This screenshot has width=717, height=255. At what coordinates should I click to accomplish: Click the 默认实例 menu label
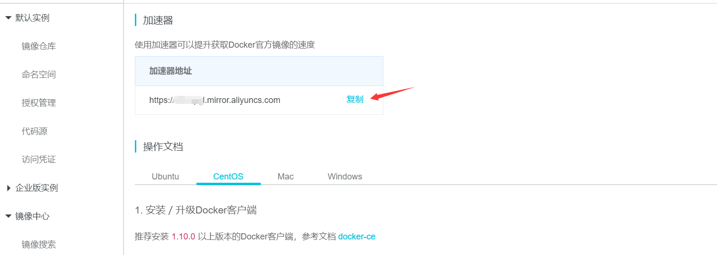(x=33, y=18)
